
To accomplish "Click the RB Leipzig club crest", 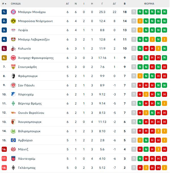I will pos(13,30).
